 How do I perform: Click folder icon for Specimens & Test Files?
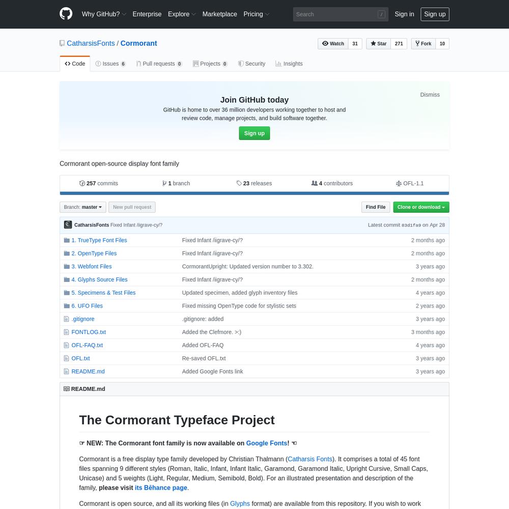[67, 293]
